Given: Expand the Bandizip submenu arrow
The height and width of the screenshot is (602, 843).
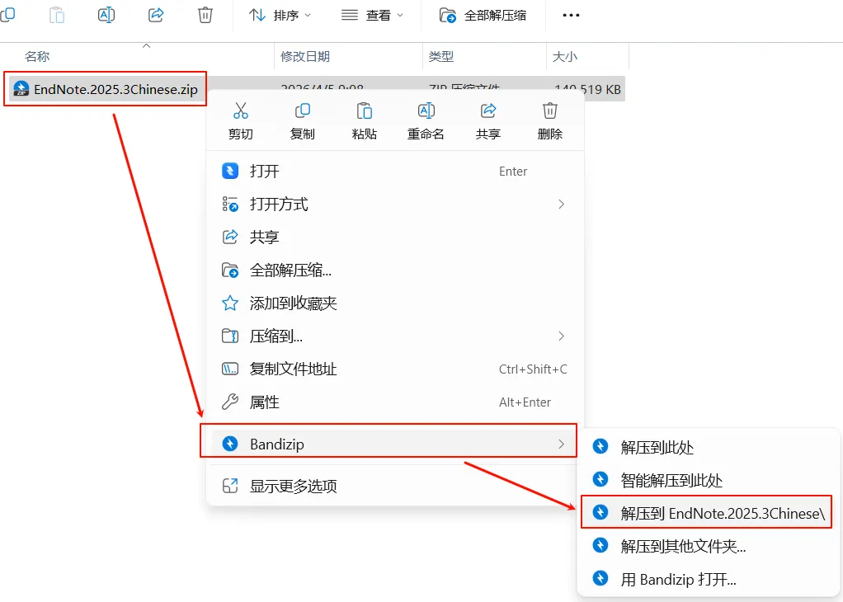Looking at the screenshot, I should tap(561, 444).
